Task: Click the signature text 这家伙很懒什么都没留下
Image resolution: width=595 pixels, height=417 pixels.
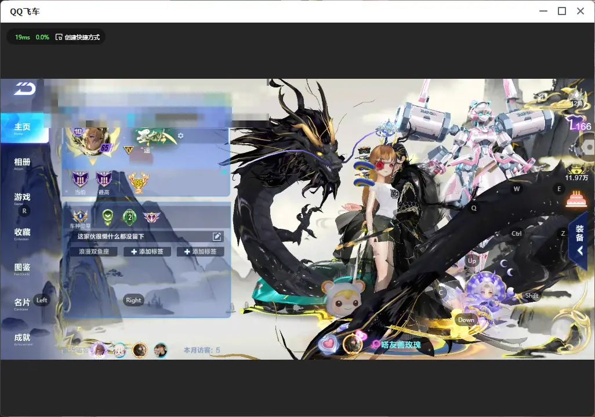Action: coord(111,236)
